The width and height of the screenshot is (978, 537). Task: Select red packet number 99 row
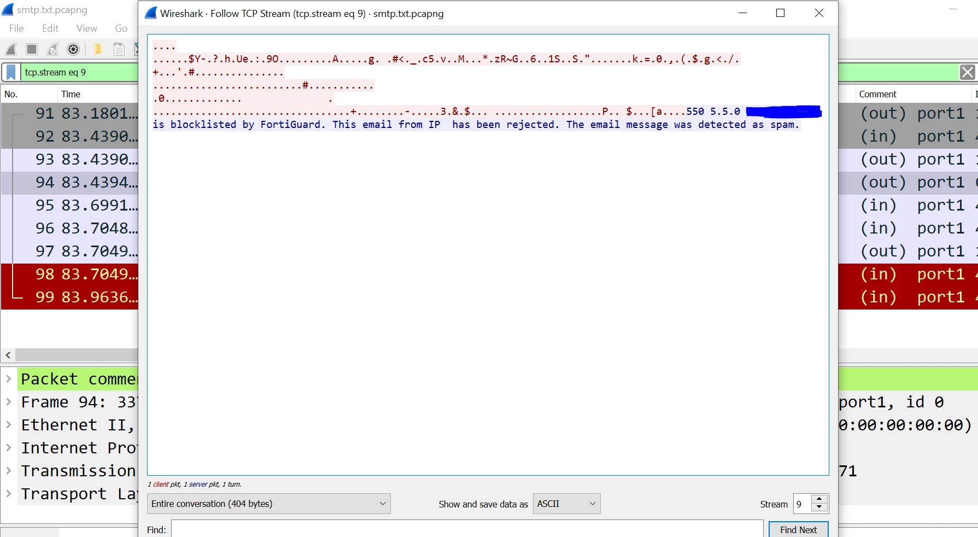pos(70,297)
